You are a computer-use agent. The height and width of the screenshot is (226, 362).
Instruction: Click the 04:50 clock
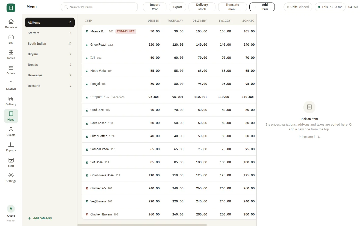tap(353, 7)
